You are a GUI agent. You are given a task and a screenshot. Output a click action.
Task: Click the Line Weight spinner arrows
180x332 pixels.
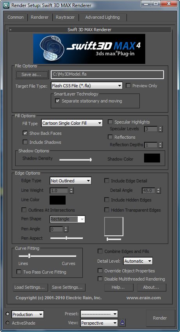pyautogui.click(x=71, y=191)
